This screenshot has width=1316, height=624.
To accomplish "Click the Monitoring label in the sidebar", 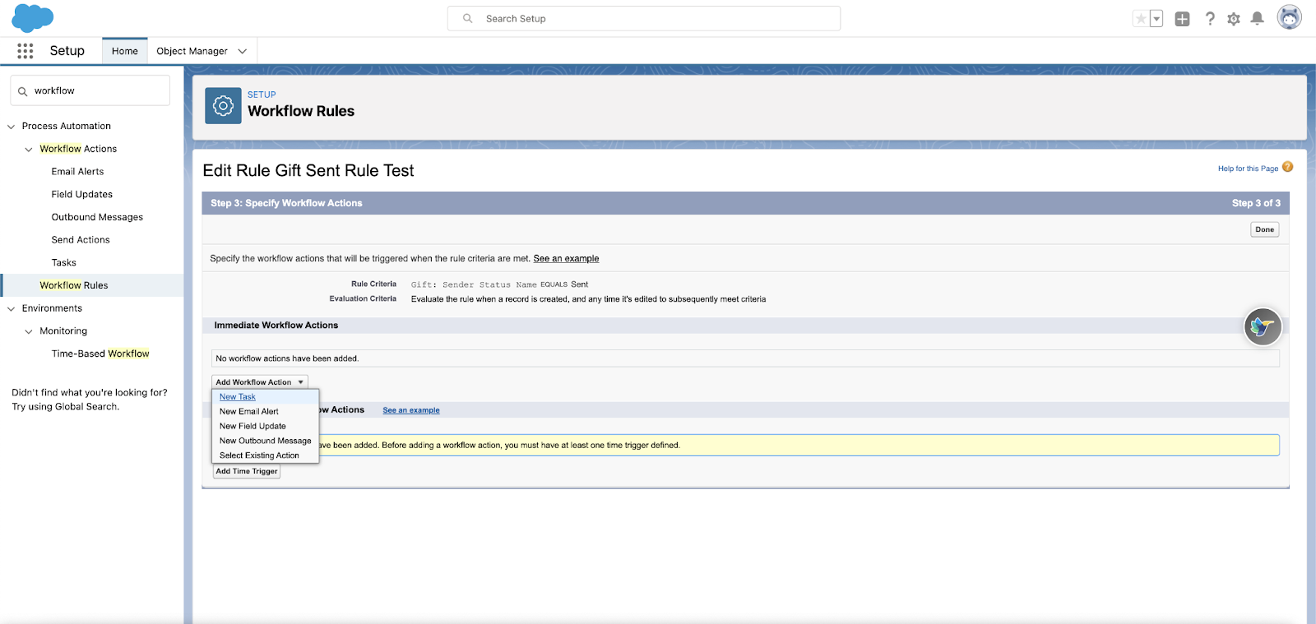I will coord(63,331).
